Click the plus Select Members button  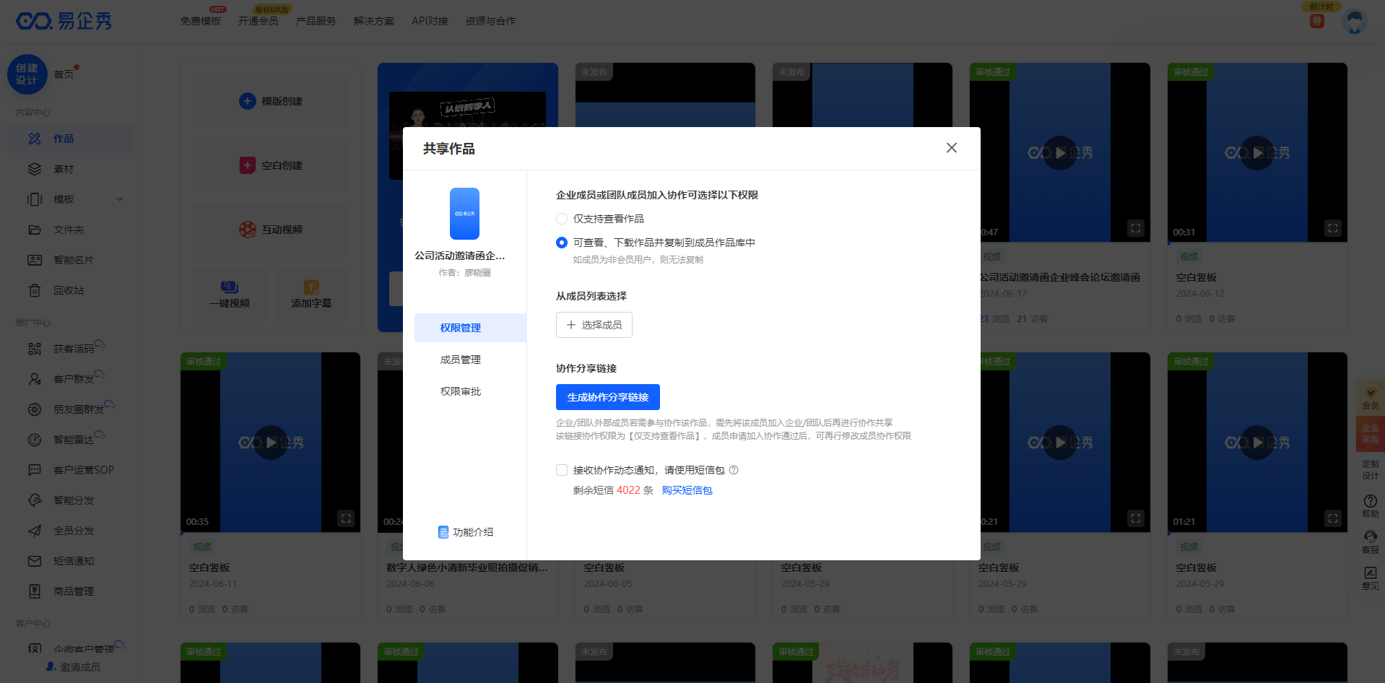click(x=594, y=325)
